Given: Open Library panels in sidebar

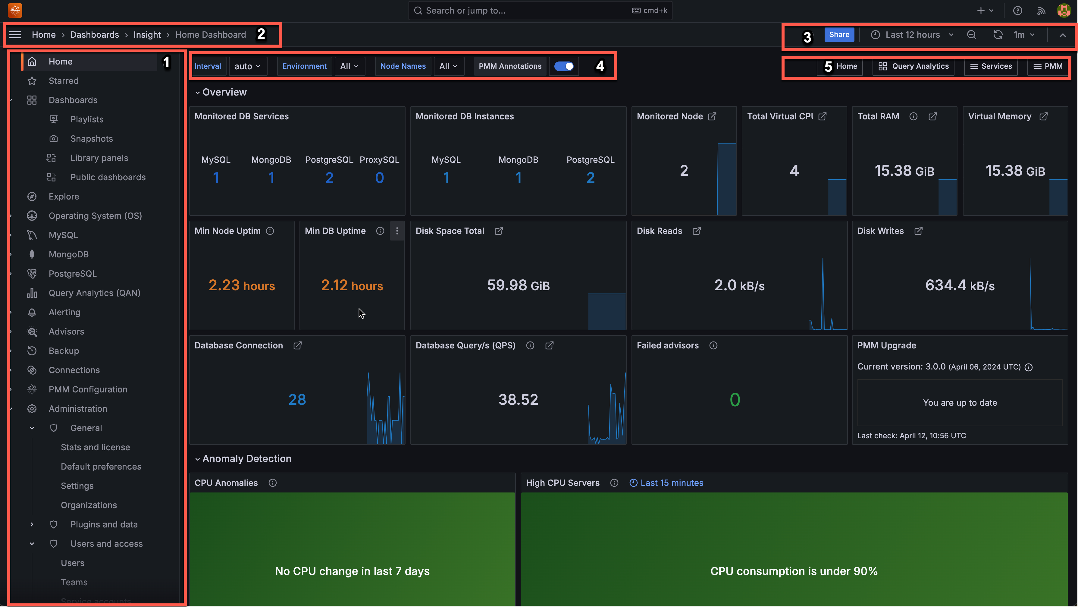Looking at the screenshot, I should [x=99, y=158].
